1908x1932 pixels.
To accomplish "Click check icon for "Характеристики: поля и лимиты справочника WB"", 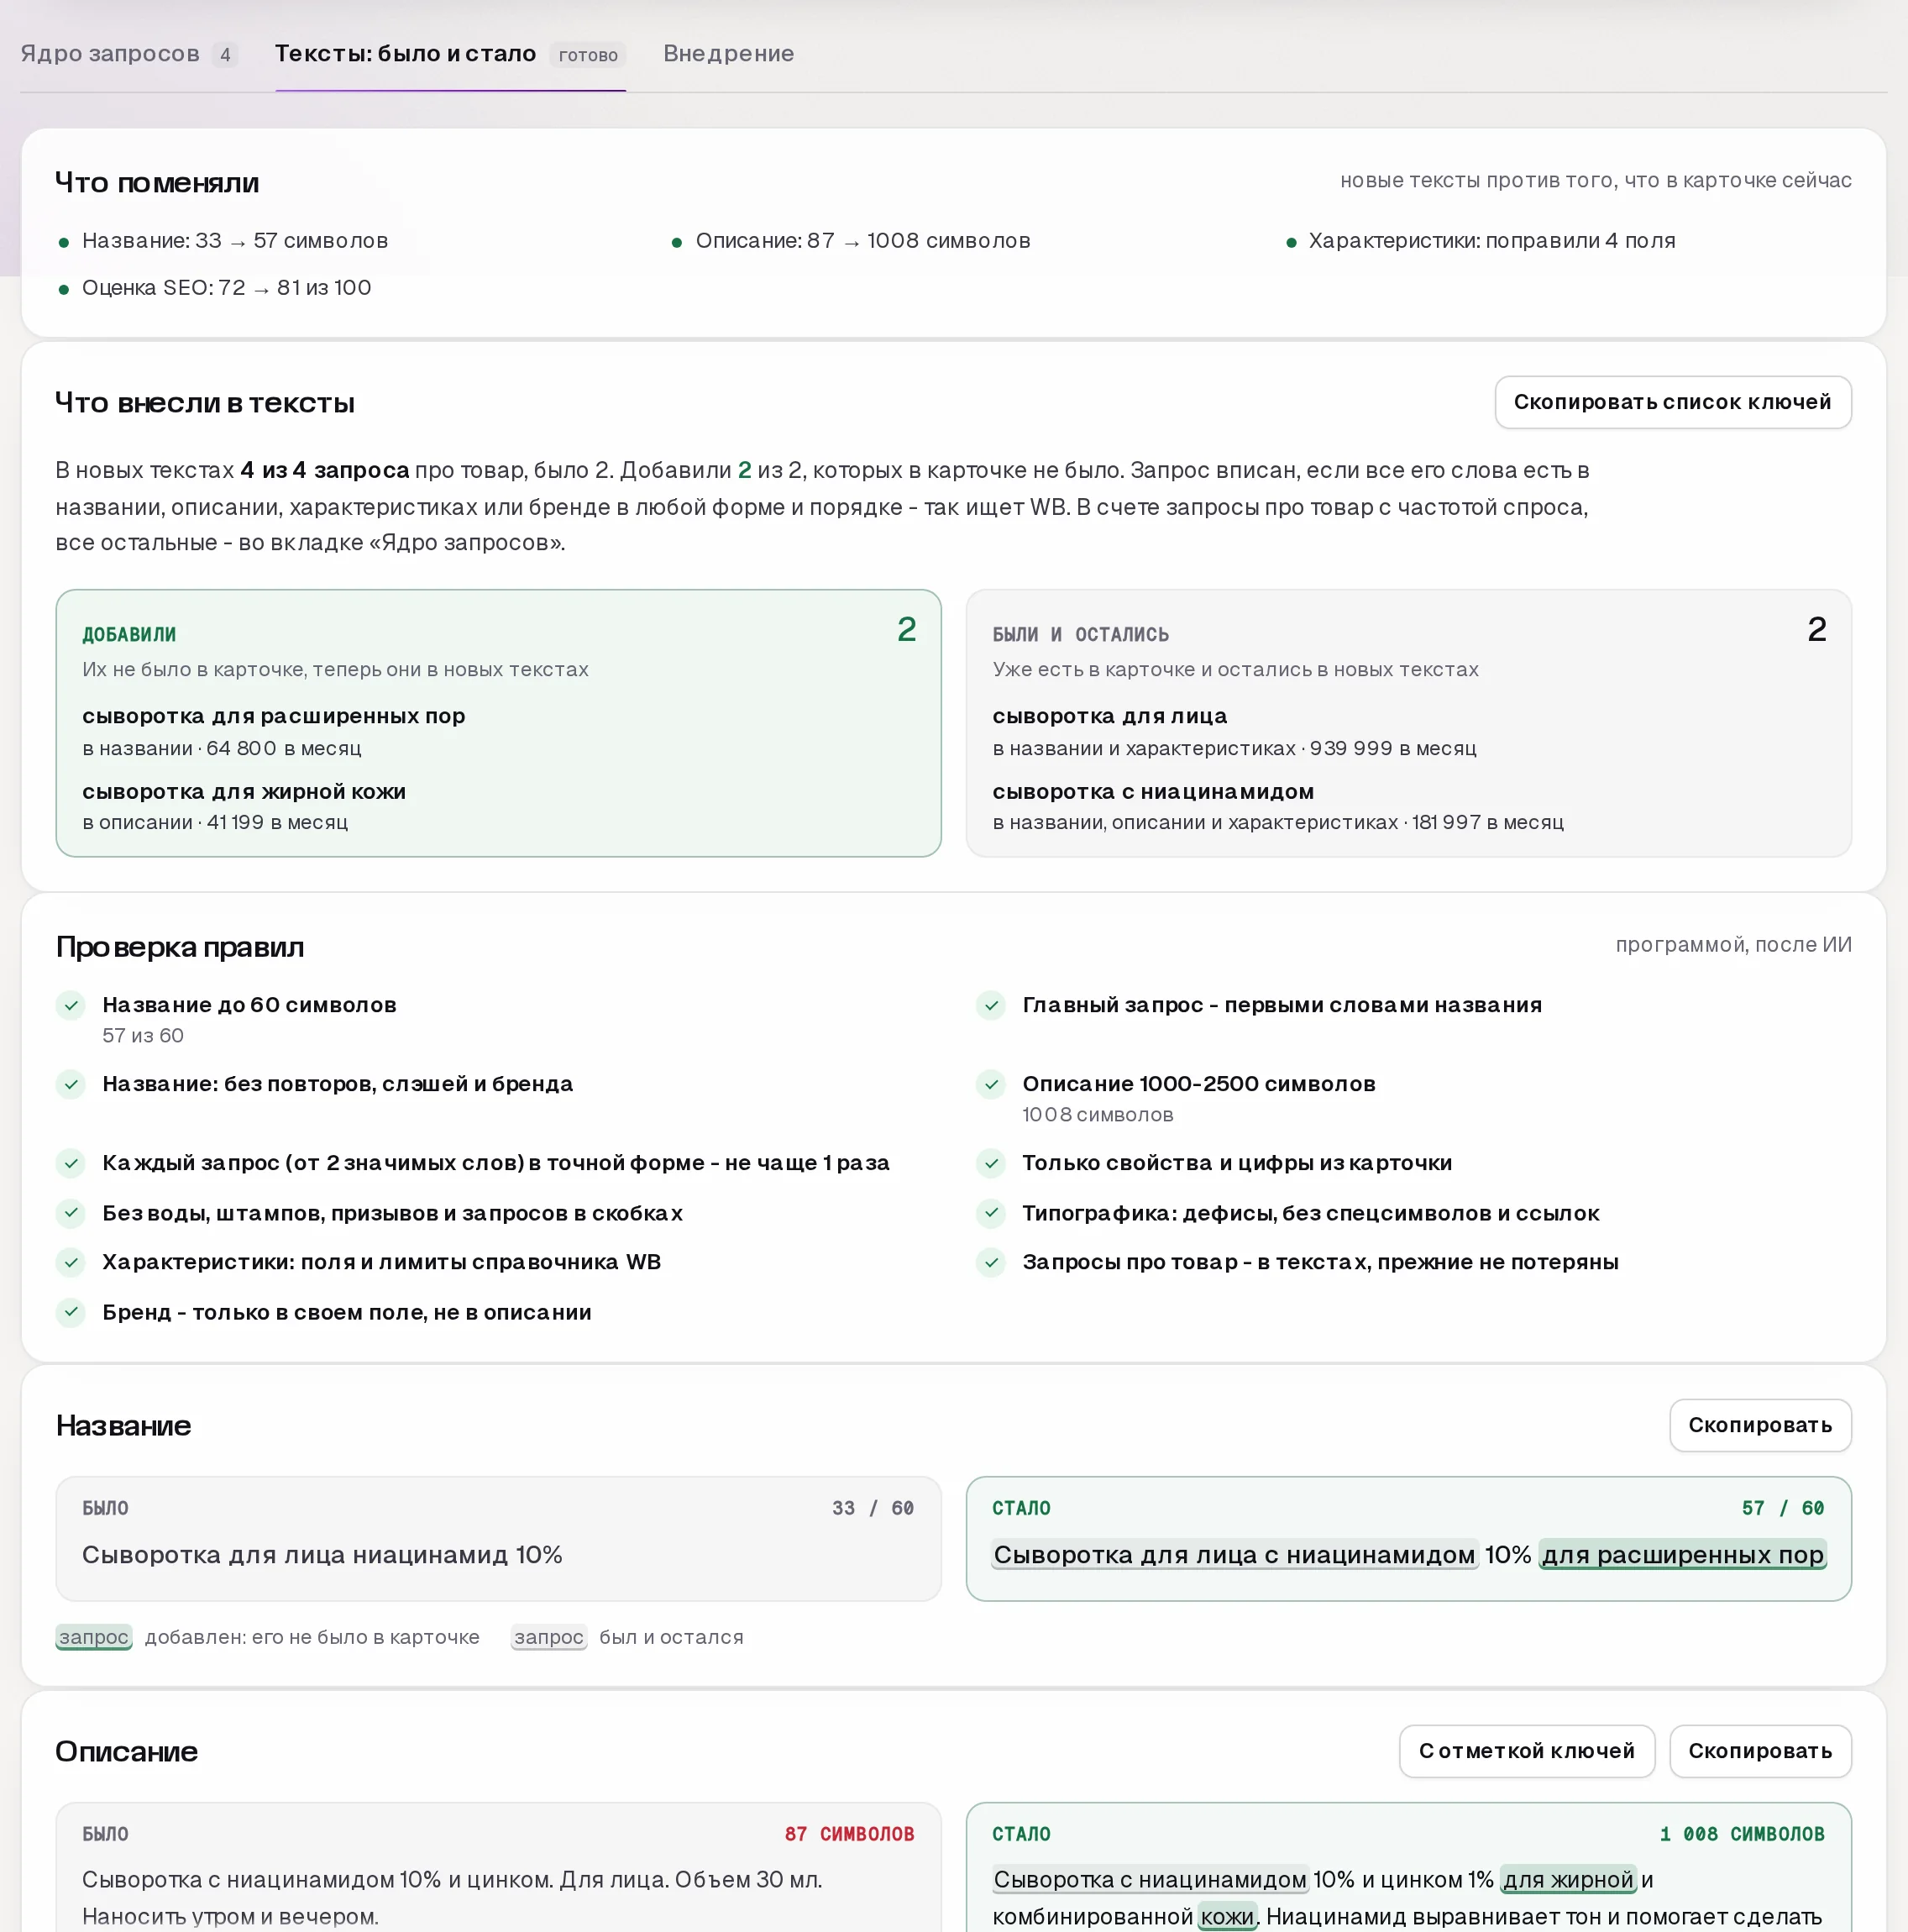I will 71,1262.
